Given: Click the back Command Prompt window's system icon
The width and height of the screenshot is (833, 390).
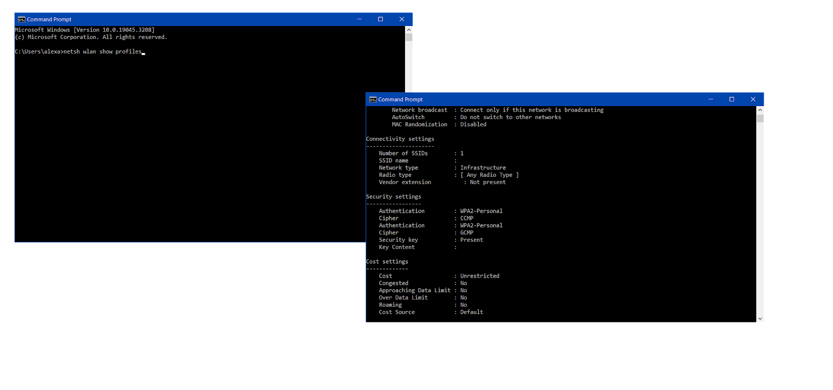Looking at the screenshot, I should pyautogui.click(x=21, y=19).
